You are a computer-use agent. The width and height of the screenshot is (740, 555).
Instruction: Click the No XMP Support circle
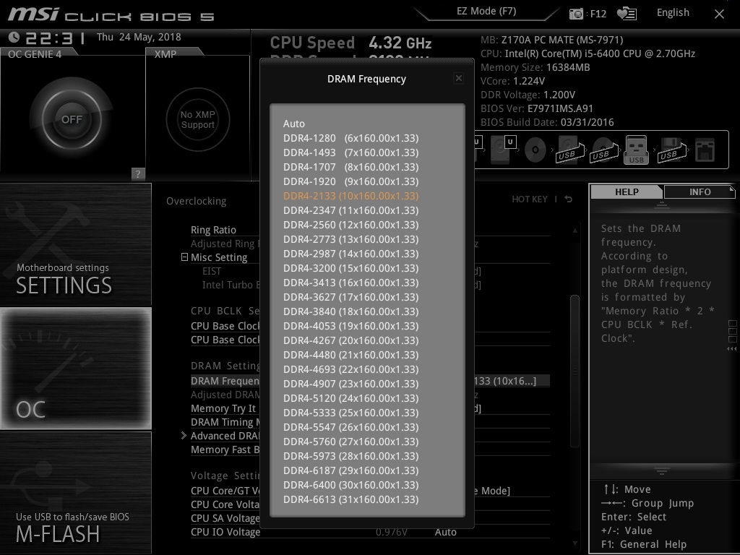click(198, 119)
